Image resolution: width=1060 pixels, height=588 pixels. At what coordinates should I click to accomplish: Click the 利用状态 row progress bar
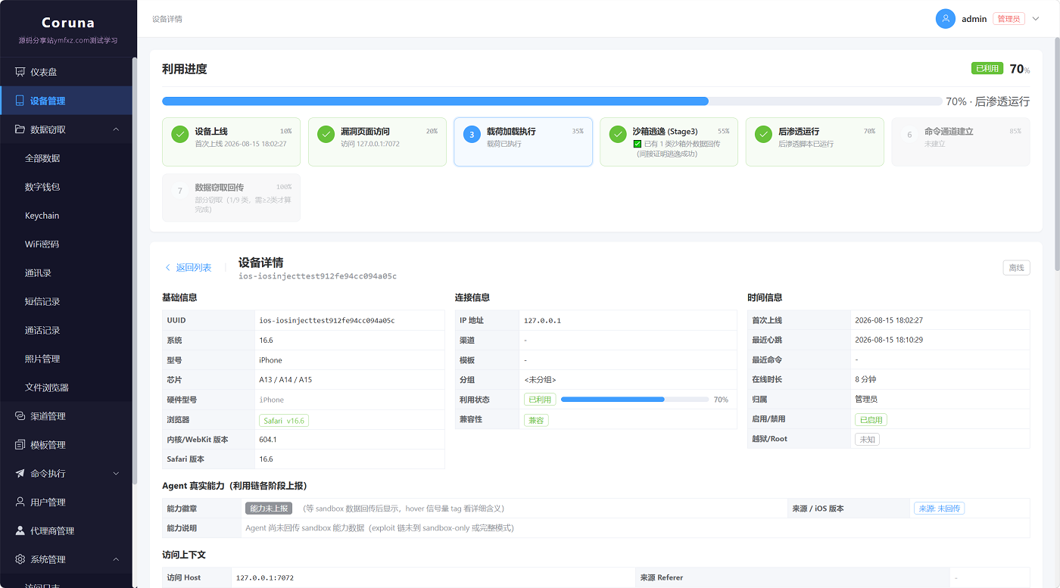click(x=634, y=400)
